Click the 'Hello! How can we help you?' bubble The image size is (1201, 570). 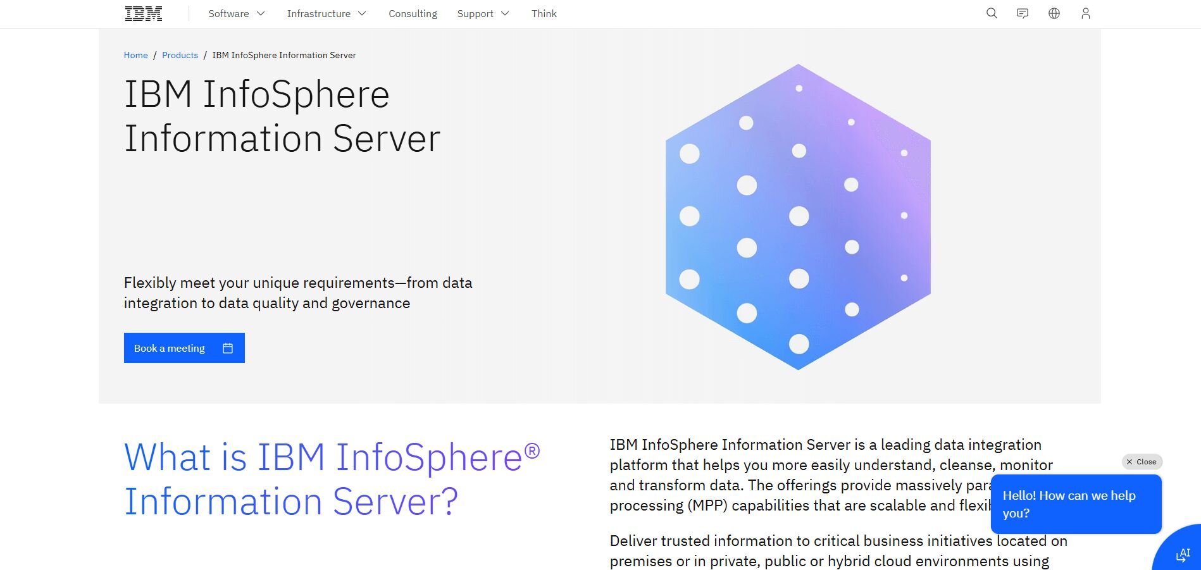click(1075, 504)
